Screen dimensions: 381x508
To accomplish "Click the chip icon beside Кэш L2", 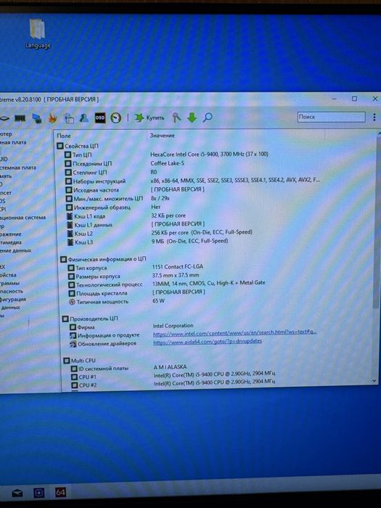I will point(70,234).
